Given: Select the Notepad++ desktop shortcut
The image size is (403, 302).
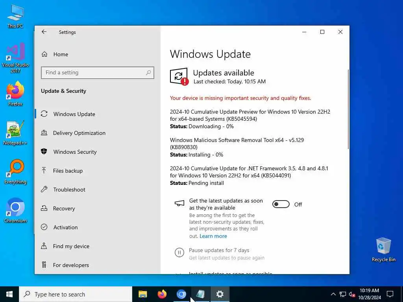Looking at the screenshot, I should pos(15,133).
